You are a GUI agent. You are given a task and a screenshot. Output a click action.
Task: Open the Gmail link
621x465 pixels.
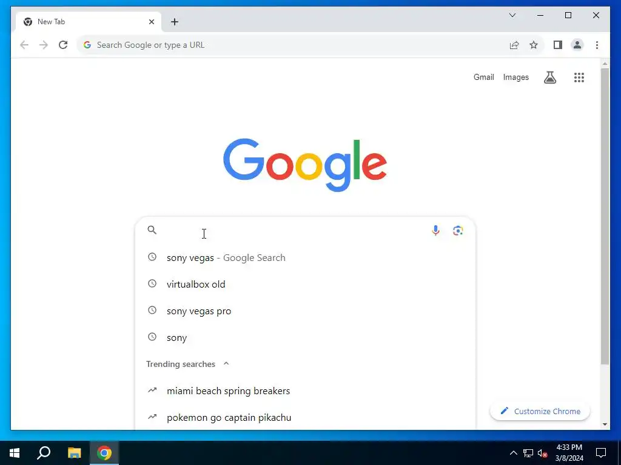click(x=483, y=77)
